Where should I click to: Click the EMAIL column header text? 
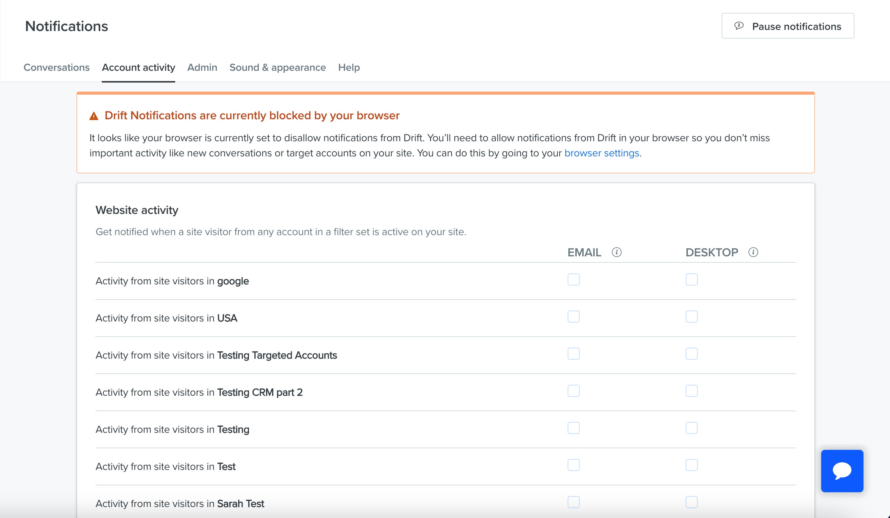(584, 253)
